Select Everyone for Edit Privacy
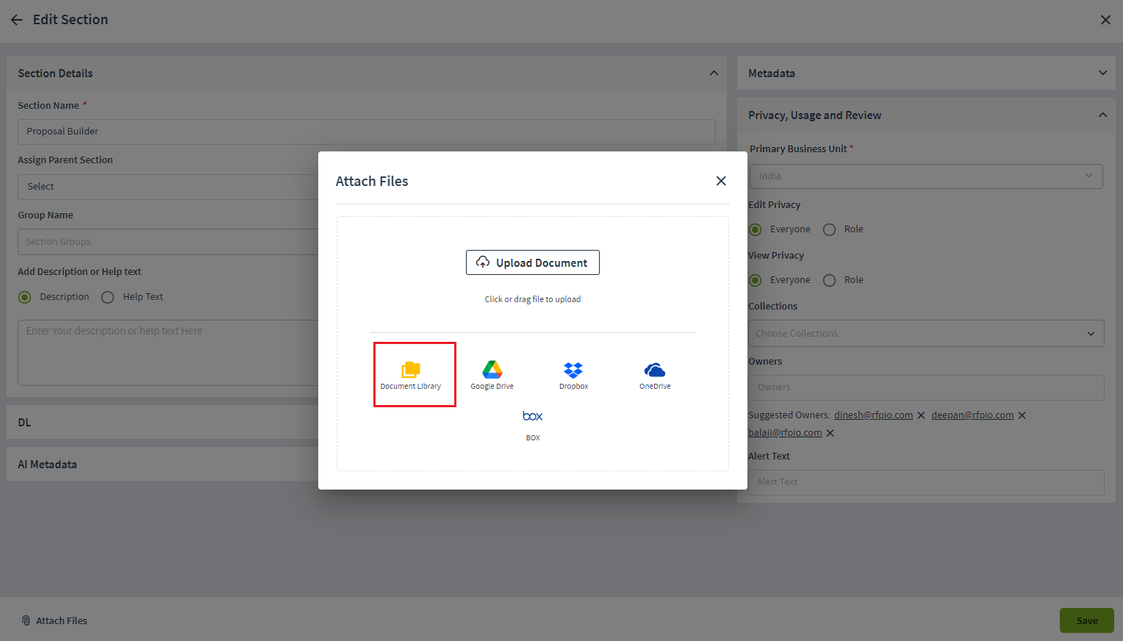 [755, 229]
